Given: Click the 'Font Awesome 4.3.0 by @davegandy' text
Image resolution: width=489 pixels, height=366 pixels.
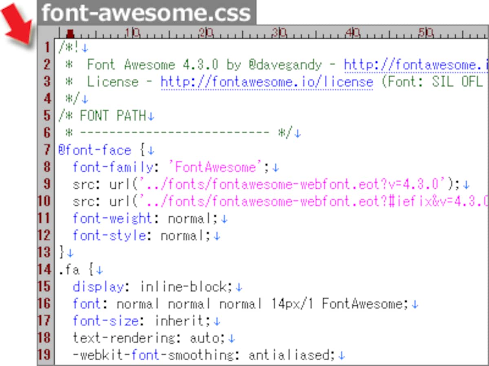Looking at the screenshot, I should coord(205,65).
